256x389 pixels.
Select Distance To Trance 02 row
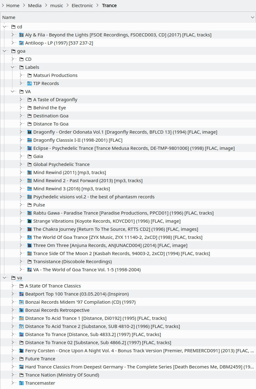coord(128,343)
